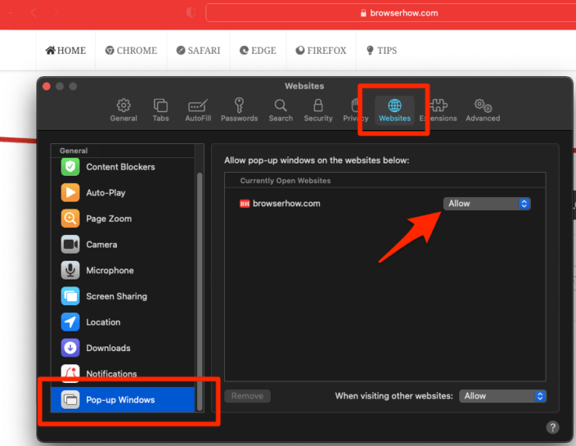
Task: Open the General preferences tab
Action: coord(123,110)
